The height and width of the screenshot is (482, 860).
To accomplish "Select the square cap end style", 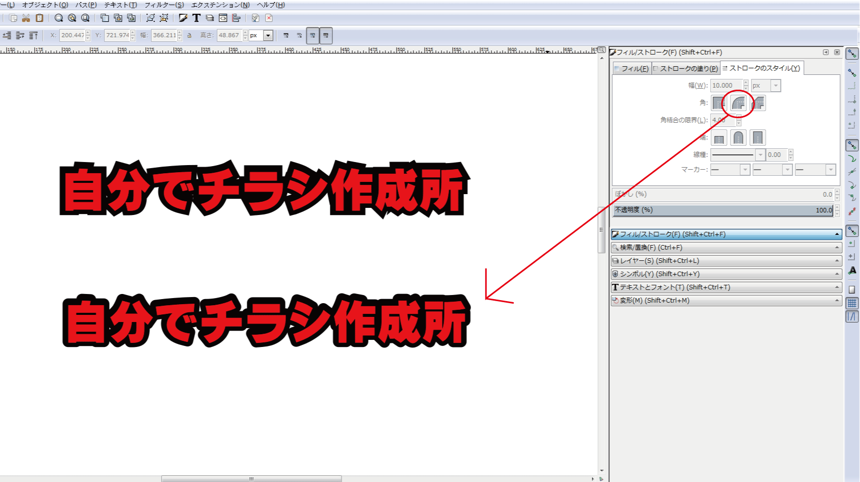I will click(758, 138).
